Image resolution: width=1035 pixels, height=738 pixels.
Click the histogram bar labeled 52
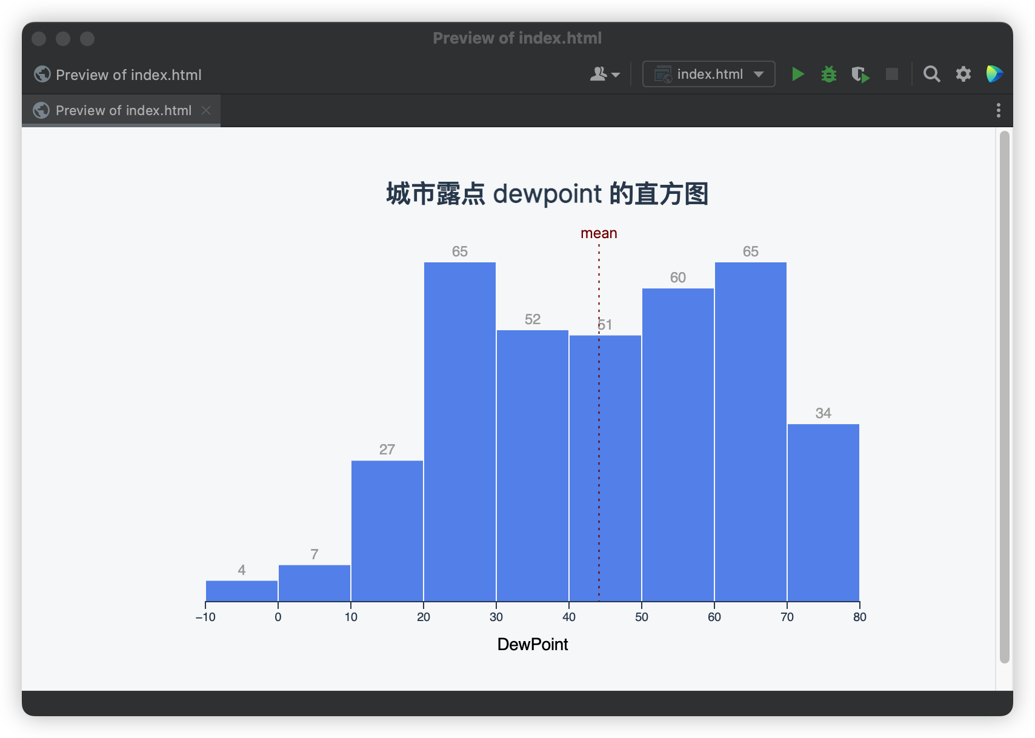coord(533,465)
